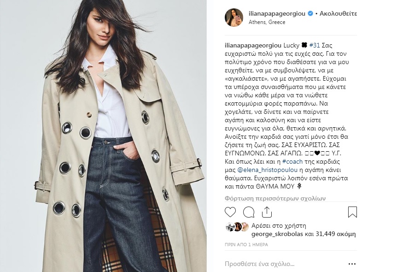Click the blue verified badge icon

click(310, 13)
